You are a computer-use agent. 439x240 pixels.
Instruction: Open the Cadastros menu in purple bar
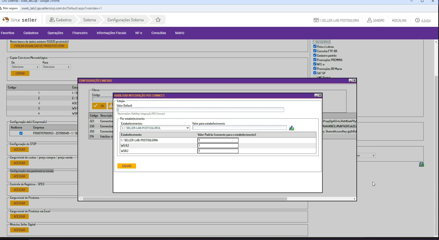[x=31, y=33]
